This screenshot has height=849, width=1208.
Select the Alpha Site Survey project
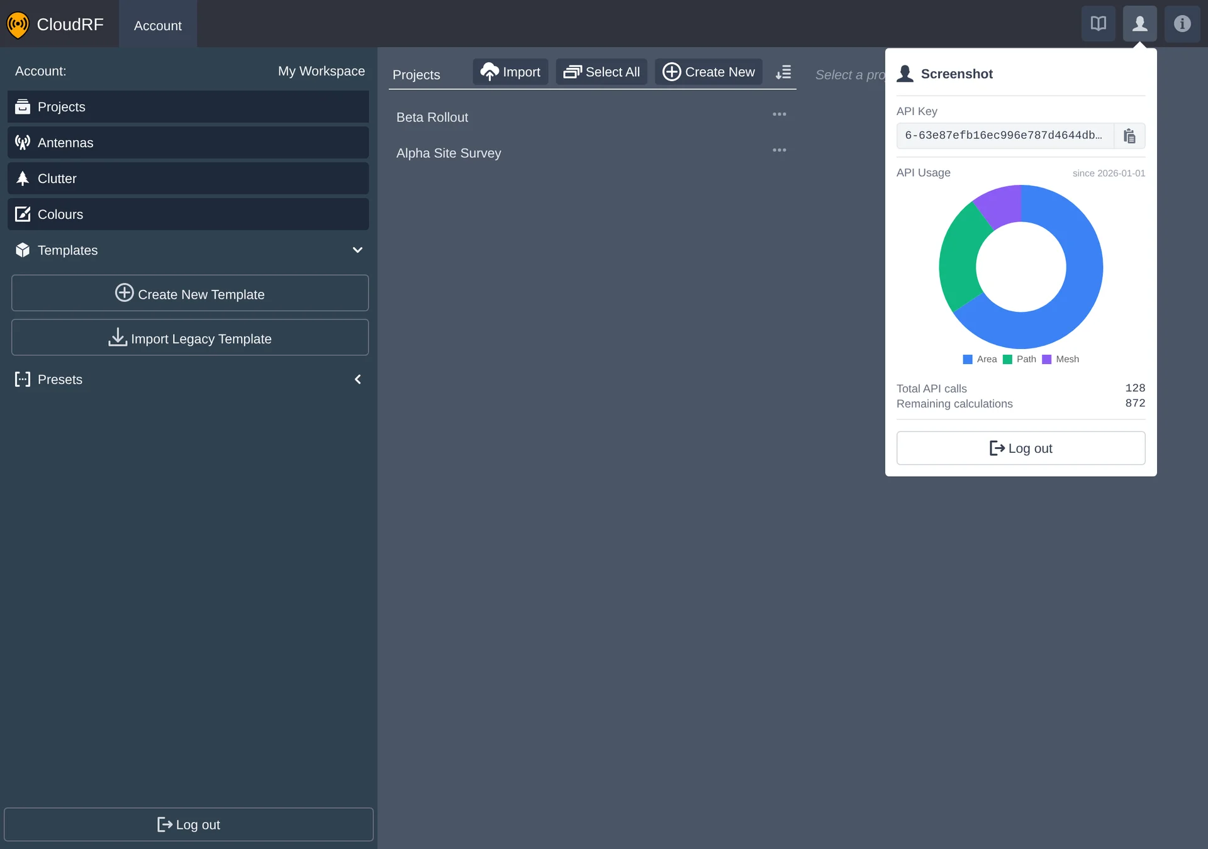coord(449,153)
